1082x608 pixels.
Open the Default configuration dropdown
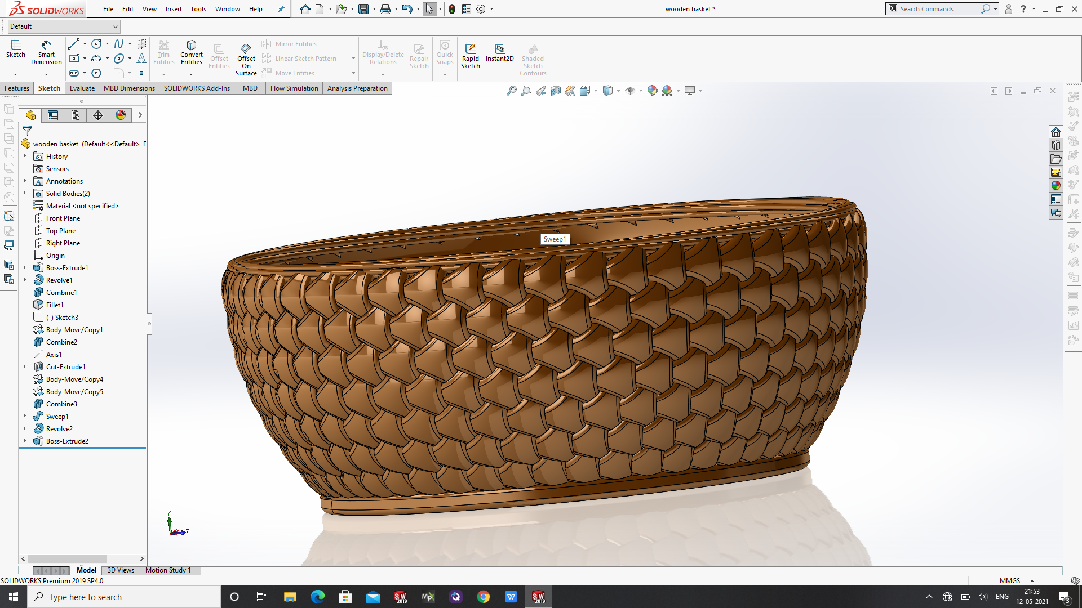[115, 26]
